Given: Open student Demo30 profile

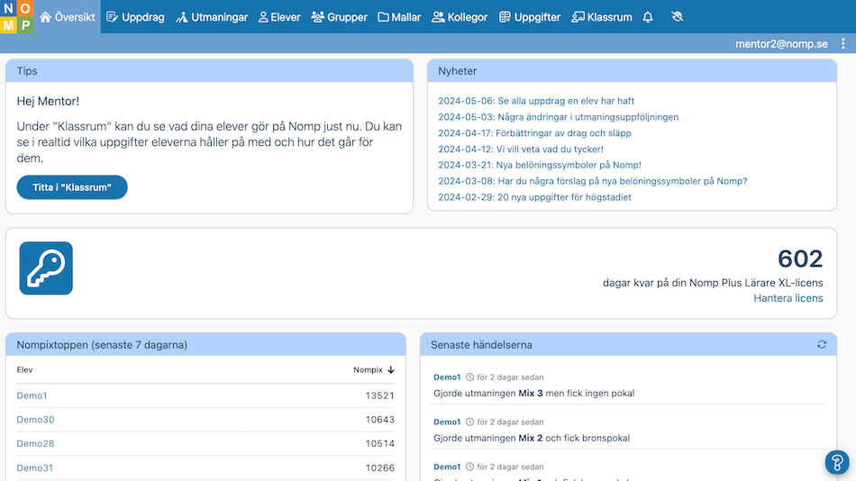Looking at the screenshot, I should click(x=35, y=420).
